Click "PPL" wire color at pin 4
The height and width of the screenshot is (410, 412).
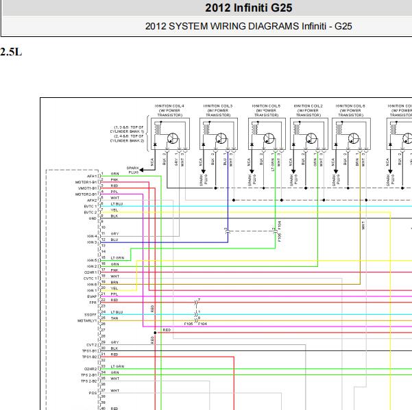(x=114, y=192)
